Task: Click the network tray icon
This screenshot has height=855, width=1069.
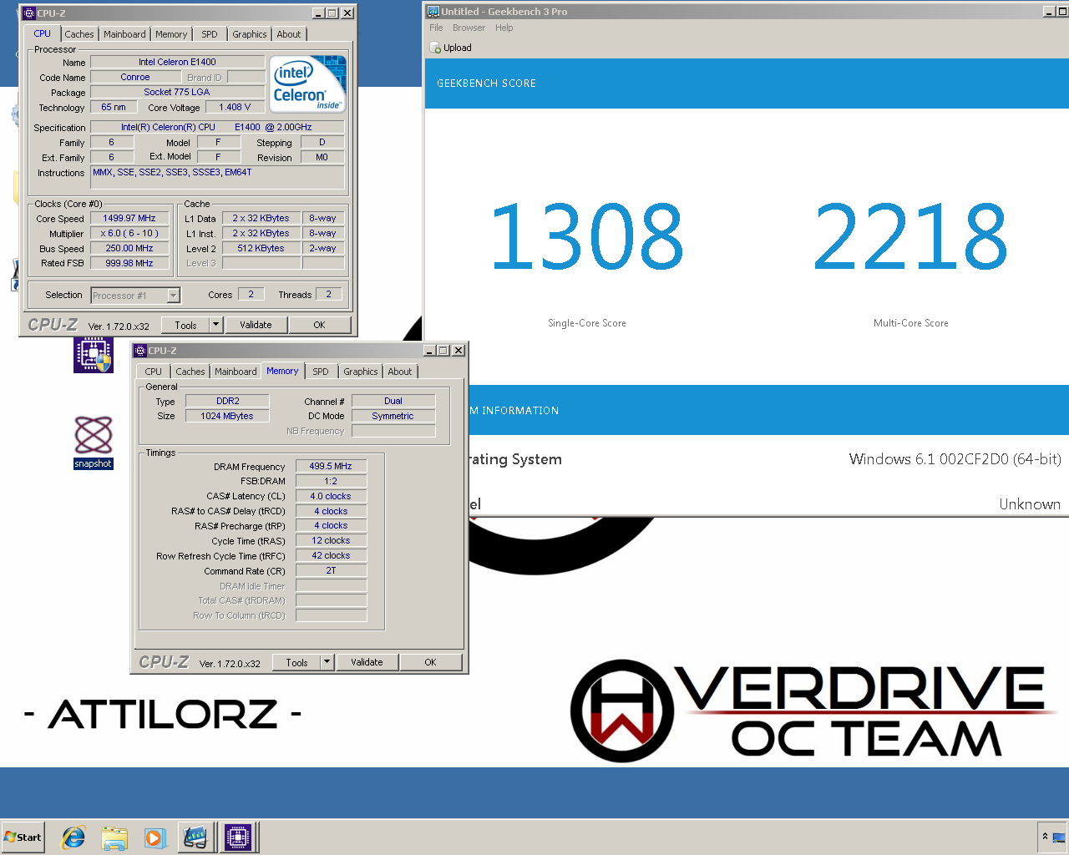Action: pos(1059,837)
